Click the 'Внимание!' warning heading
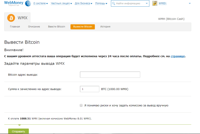 coord(14,50)
